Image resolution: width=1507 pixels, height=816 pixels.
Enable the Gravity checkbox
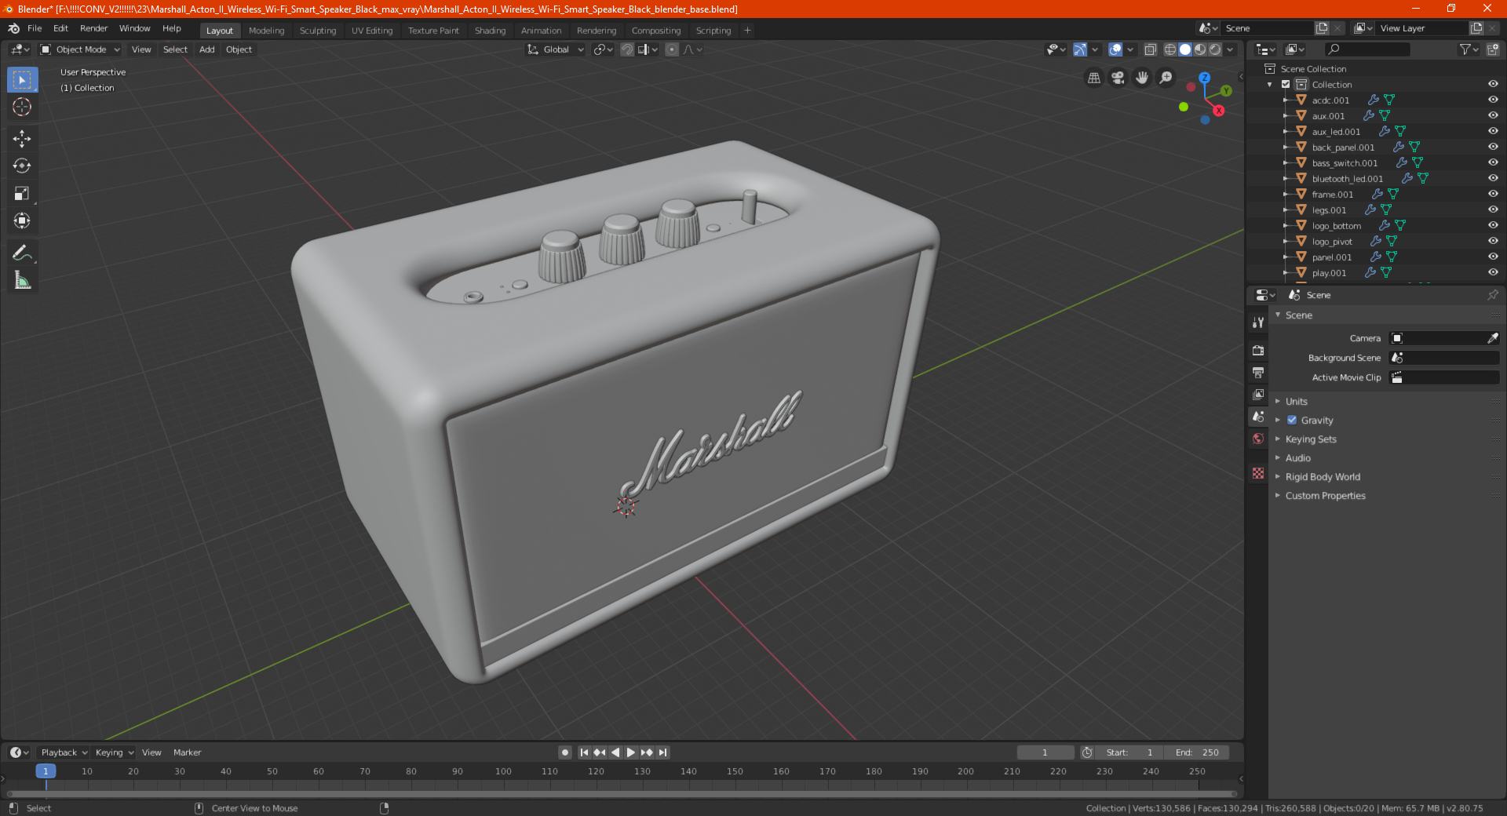click(1292, 420)
